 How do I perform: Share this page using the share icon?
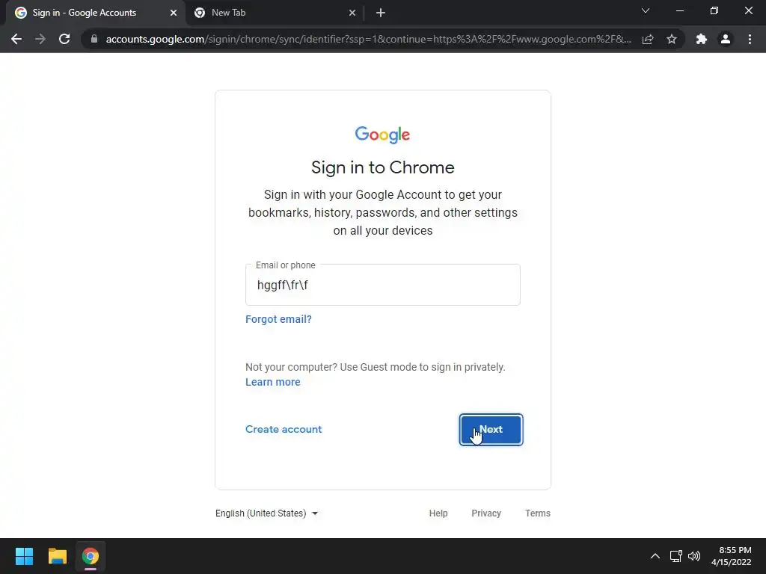pyautogui.click(x=648, y=39)
